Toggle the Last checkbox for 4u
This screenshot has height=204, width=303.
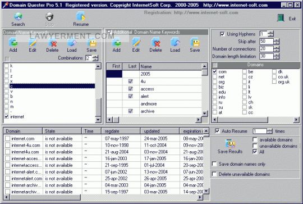pyautogui.click(x=131, y=81)
